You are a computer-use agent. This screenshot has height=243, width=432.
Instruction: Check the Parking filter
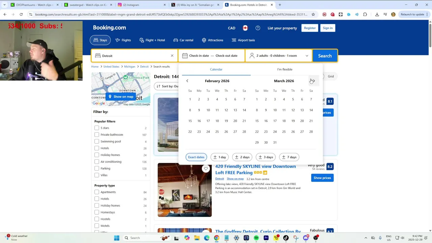(x=97, y=168)
